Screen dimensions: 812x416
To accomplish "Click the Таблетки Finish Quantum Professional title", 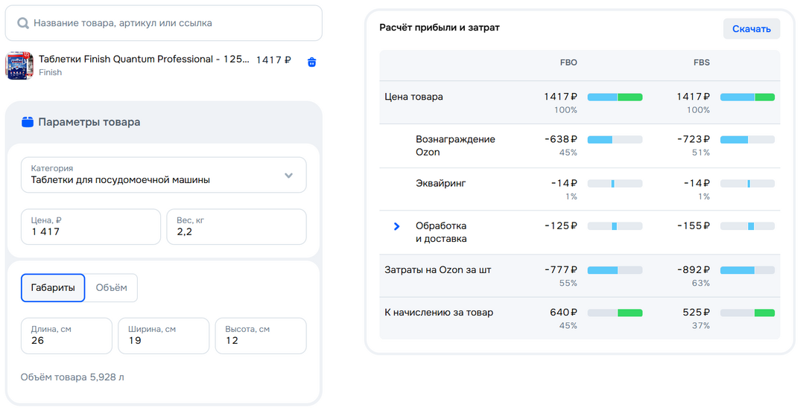I will [144, 59].
